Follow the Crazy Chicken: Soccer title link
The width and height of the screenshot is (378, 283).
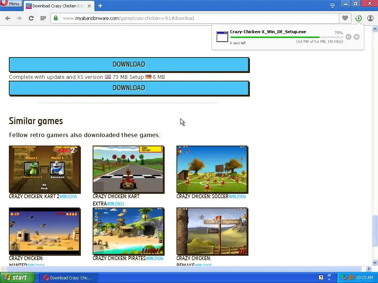(202, 196)
